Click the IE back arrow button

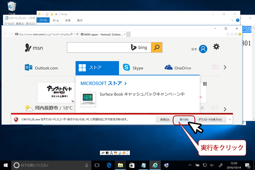[5, 34]
